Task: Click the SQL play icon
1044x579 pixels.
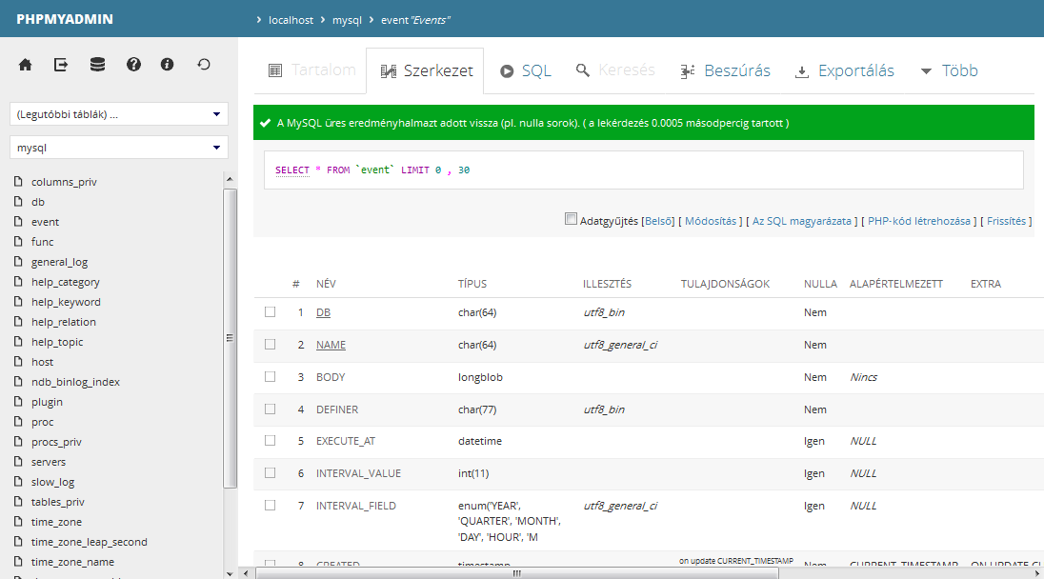Action: pos(507,71)
